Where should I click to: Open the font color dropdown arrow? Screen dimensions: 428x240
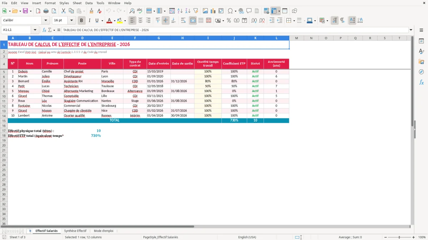click(114, 21)
